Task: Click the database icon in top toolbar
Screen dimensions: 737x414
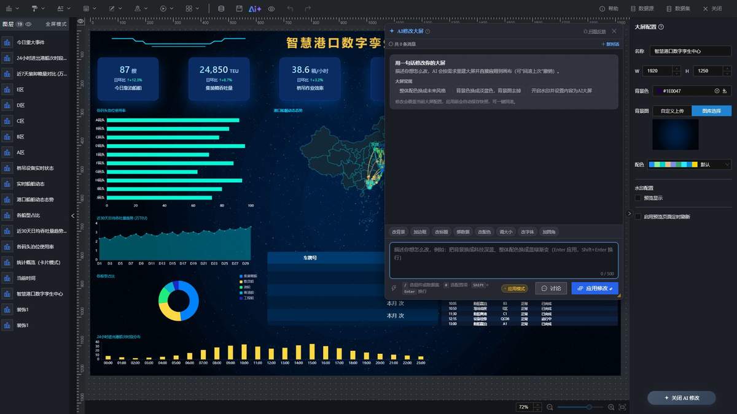Action: pyautogui.click(x=221, y=9)
